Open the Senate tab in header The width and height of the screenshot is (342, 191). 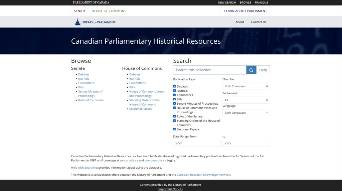click(x=80, y=11)
